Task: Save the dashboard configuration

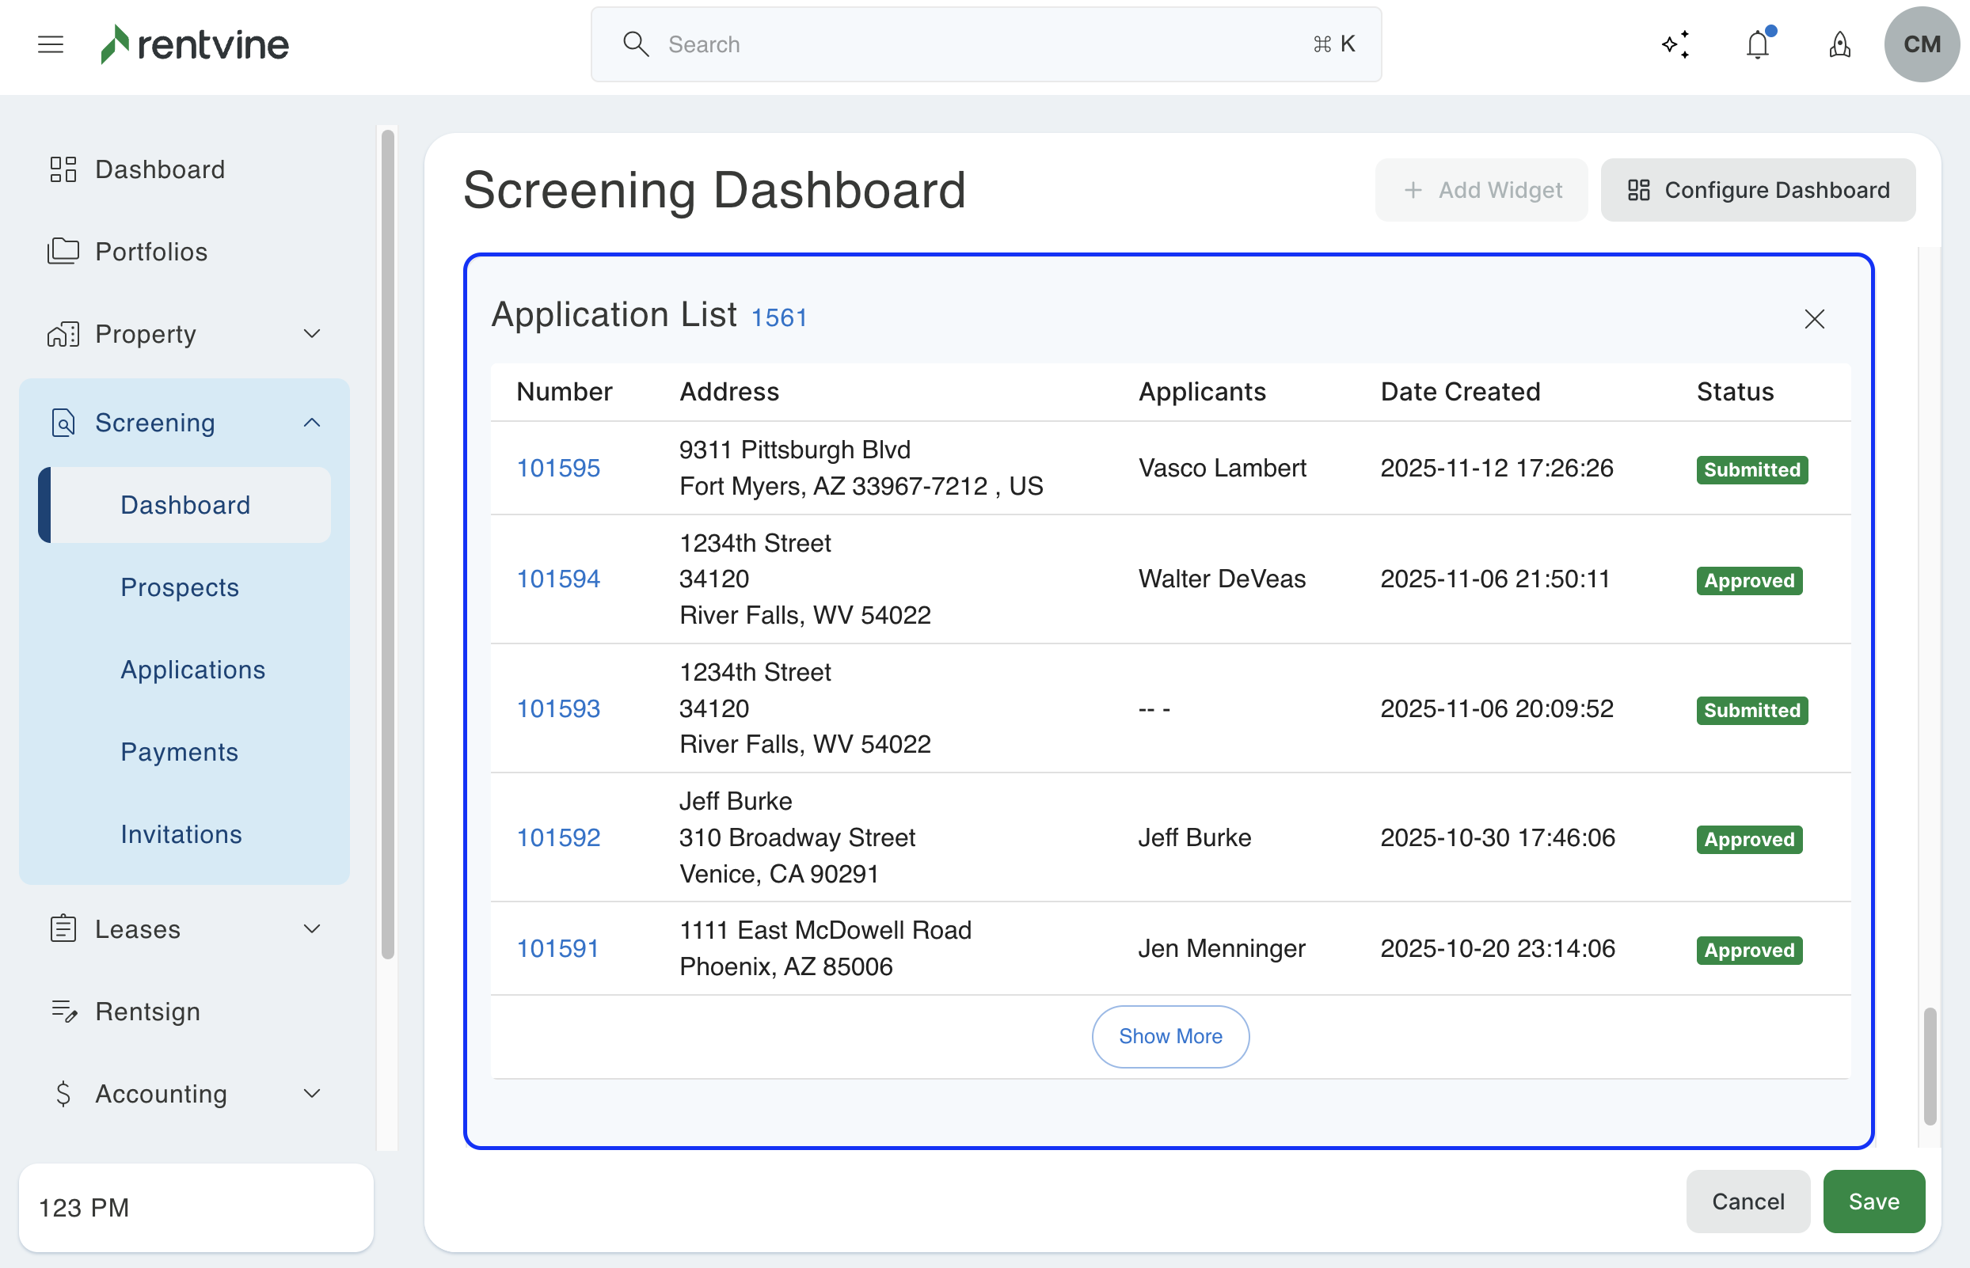Action: (x=1873, y=1202)
